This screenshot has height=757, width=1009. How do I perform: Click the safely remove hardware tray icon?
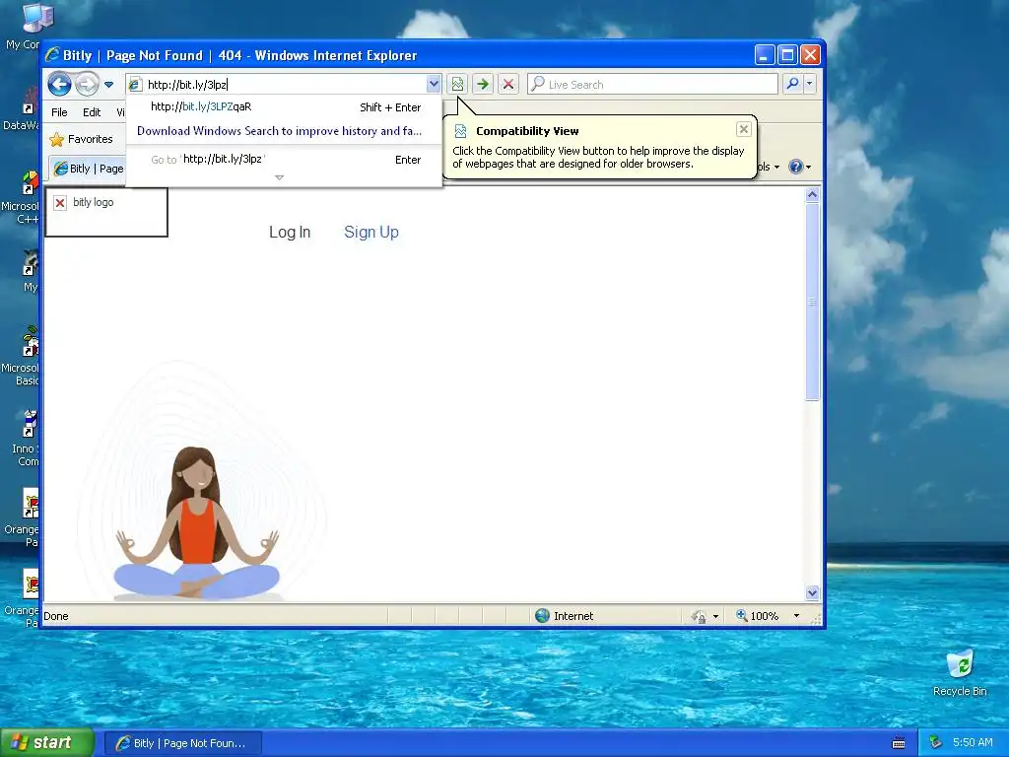(936, 743)
